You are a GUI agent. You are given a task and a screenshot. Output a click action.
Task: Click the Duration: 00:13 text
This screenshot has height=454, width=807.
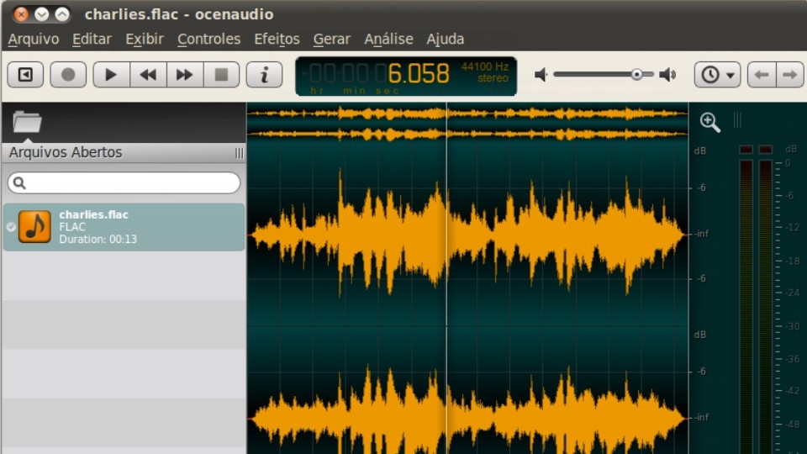[x=98, y=240]
